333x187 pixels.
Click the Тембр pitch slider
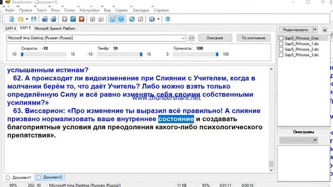pyautogui.click(x=120, y=55)
